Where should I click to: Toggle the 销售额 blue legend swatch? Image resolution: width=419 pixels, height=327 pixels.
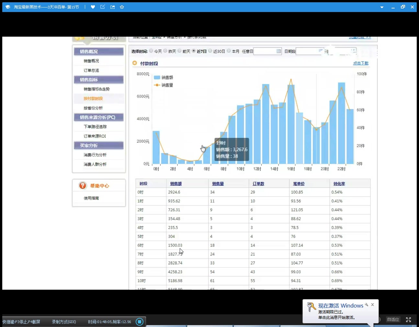tap(157, 78)
